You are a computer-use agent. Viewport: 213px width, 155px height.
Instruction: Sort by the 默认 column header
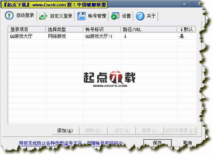pos(187,29)
